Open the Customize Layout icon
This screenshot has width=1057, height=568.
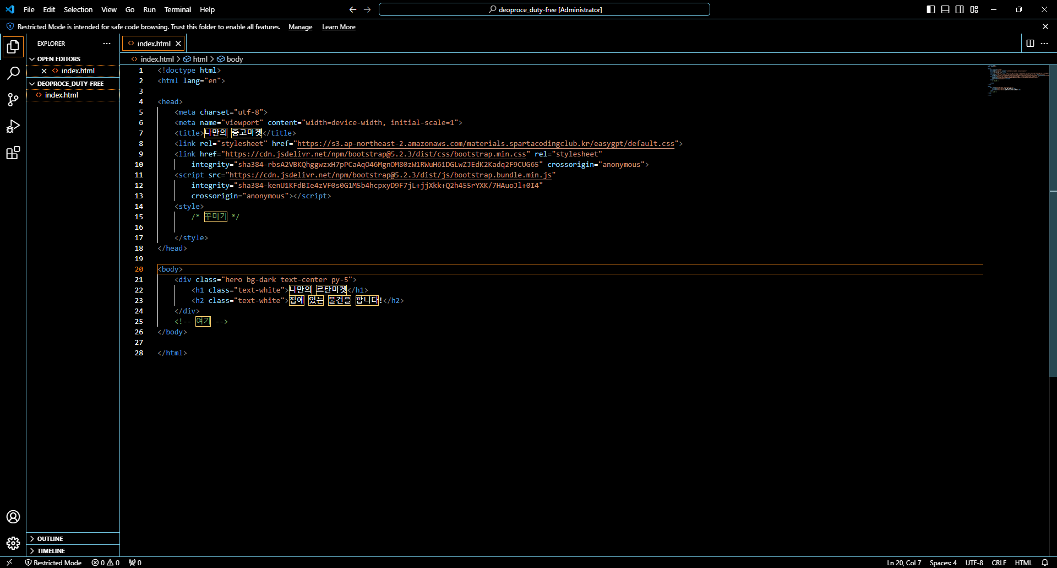coord(974,9)
